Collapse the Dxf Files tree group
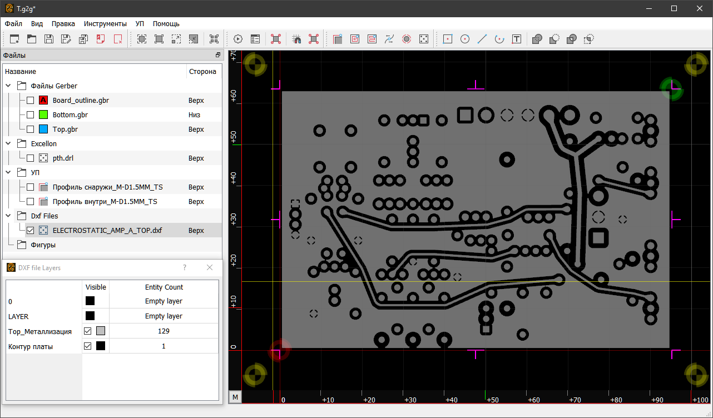The width and height of the screenshot is (713, 418). (8, 216)
